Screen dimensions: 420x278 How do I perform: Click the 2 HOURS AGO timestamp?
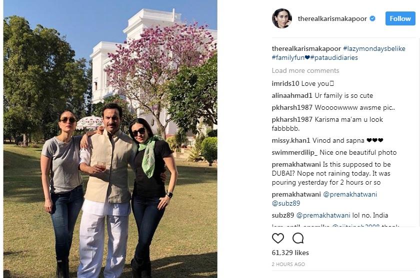288,264
